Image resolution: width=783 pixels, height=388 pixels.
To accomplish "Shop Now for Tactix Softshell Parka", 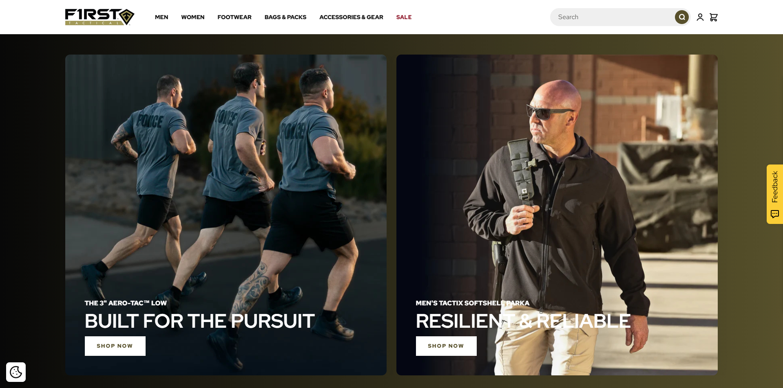I will tap(446, 346).
